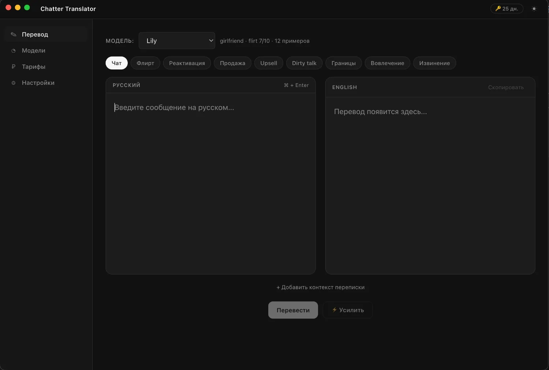Viewport: 549px width, 370px height.
Task: Select the Границы mode chip
Action: pos(344,63)
